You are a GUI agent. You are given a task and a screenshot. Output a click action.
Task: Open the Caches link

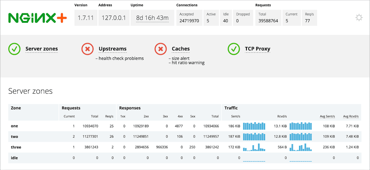181,49
